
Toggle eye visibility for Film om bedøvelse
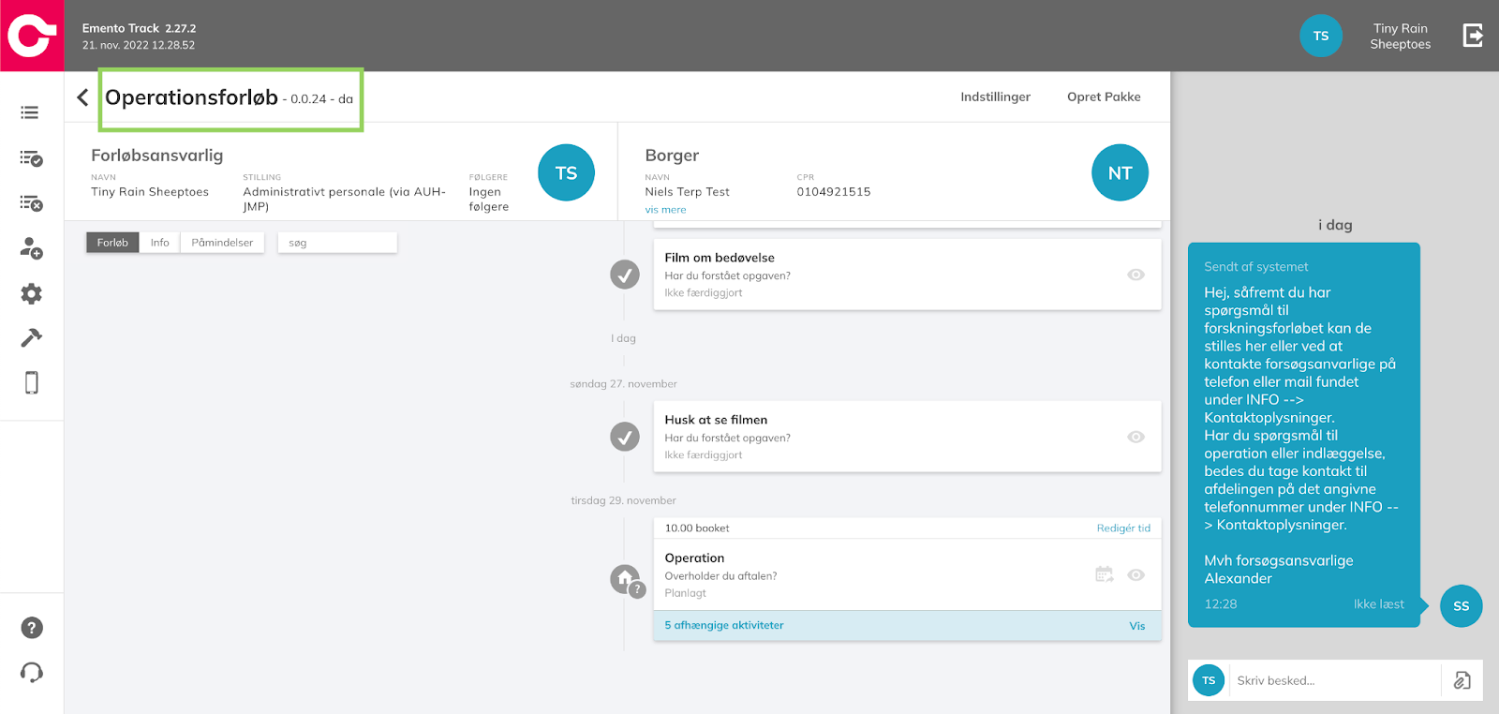1135,275
